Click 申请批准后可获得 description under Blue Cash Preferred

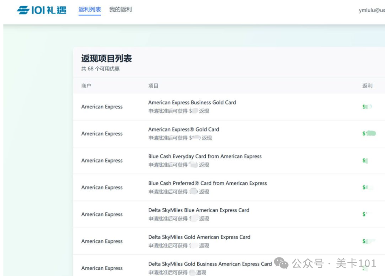pos(179,192)
